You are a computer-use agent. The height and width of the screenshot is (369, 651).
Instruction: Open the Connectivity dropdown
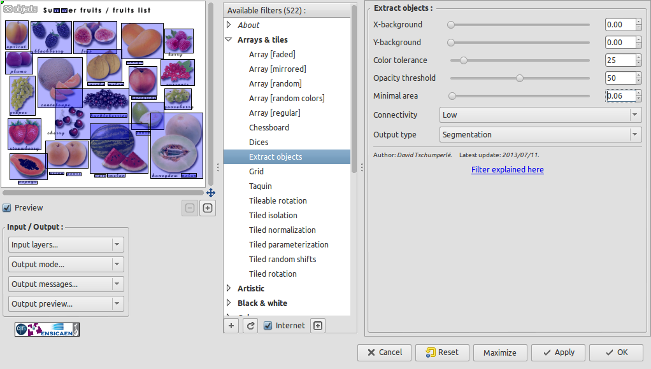tap(541, 115)
